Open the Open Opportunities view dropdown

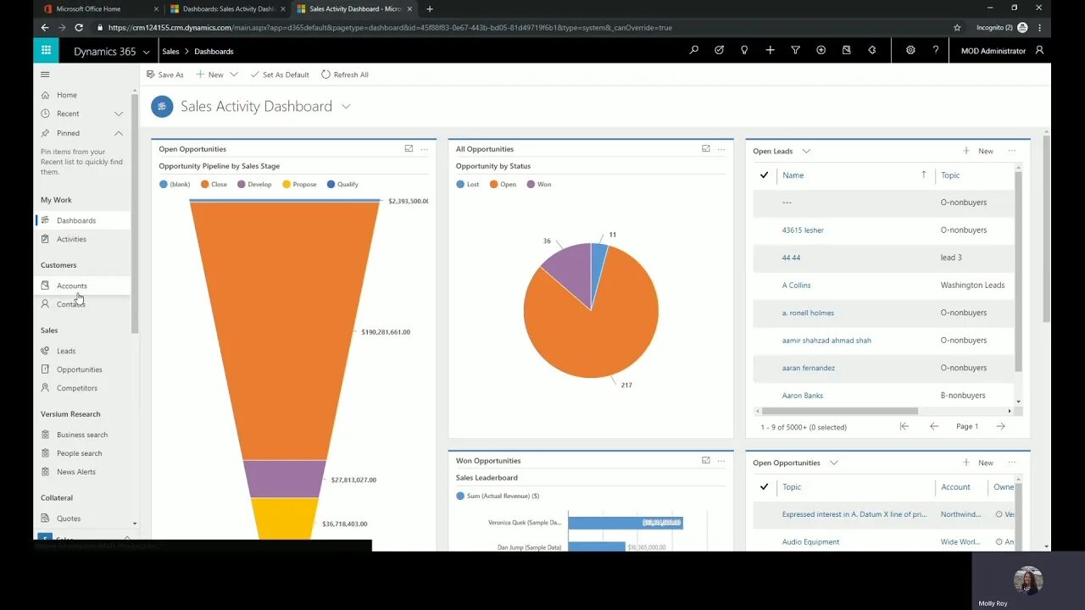[x=834, y=463]
